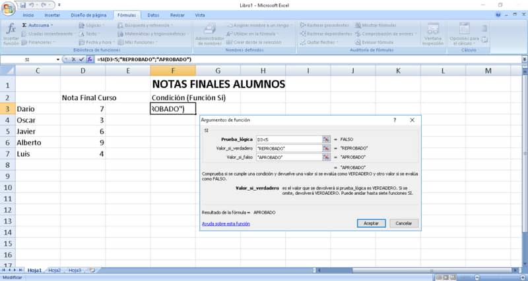Open Fecha y hora functions

96,42
